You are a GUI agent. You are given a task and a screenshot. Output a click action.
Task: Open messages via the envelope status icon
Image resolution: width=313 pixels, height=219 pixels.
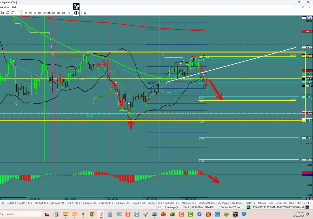coord(160,207)
